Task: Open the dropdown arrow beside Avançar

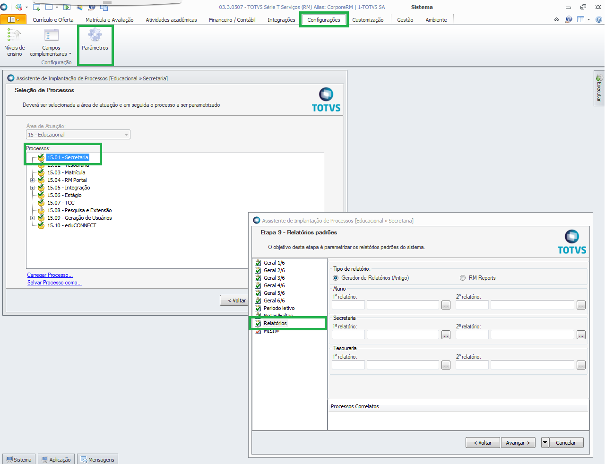Action: point(545,443)
